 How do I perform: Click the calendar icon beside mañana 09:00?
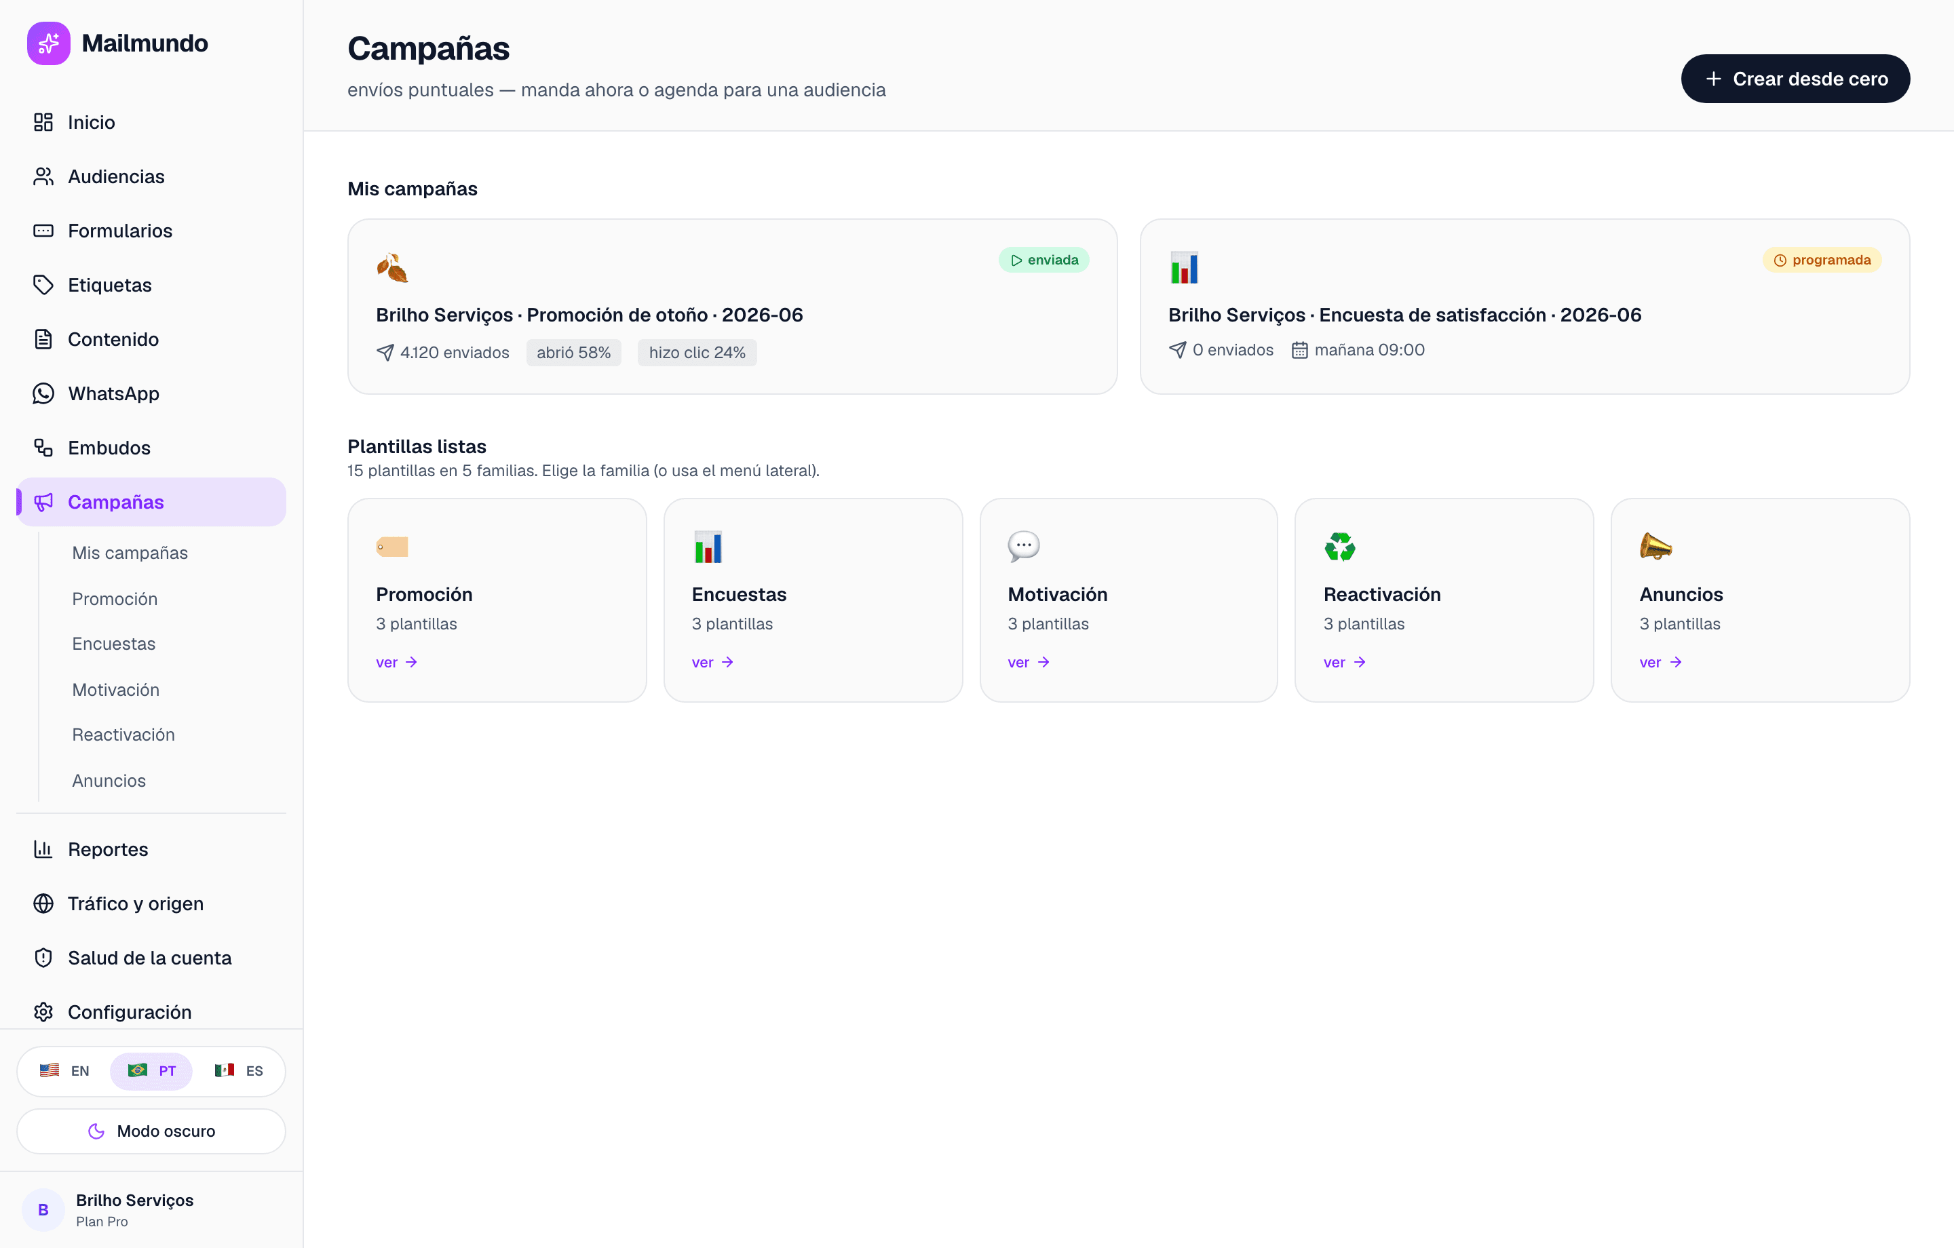(1299, 351)
